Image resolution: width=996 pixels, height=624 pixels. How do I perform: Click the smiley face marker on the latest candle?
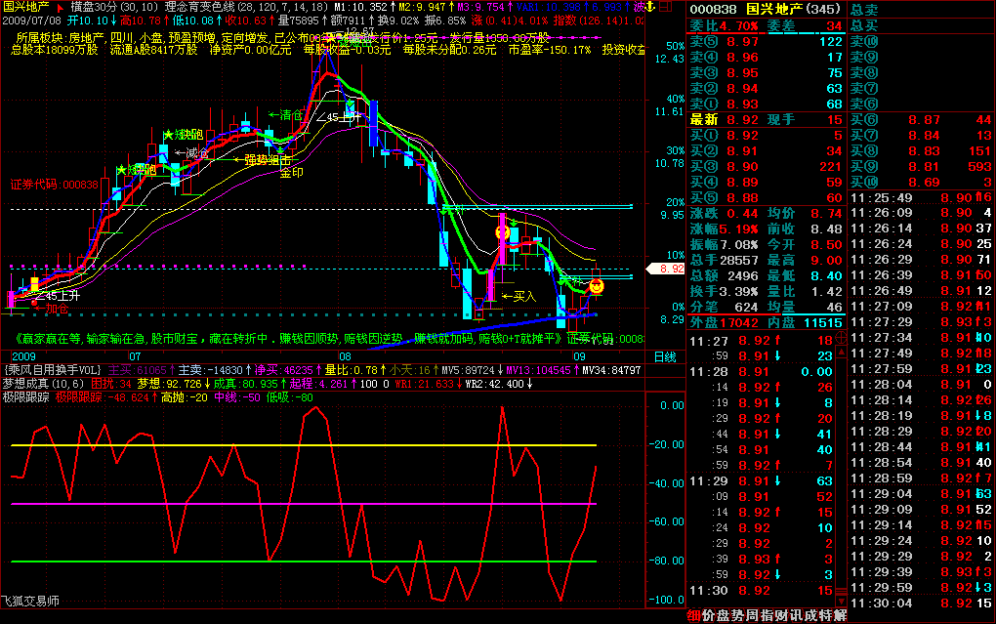(595, 286)
